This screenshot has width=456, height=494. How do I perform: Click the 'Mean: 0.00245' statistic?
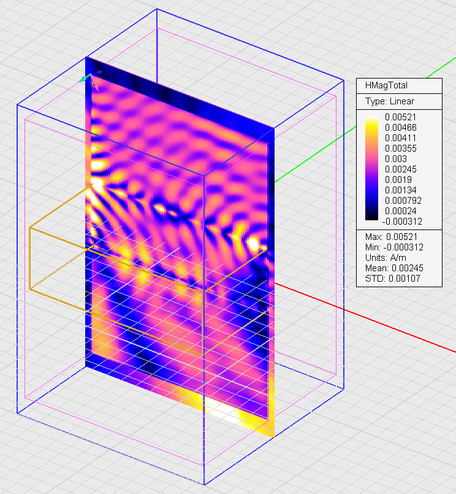pyautogui.click(x=394, y=268)
